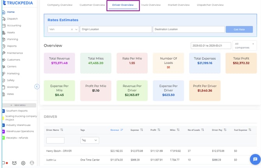
Task: Click the Profit Per Driver card
Action: [205, 91]
